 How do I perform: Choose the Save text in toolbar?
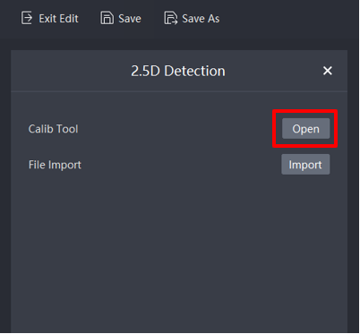[130, 19]
